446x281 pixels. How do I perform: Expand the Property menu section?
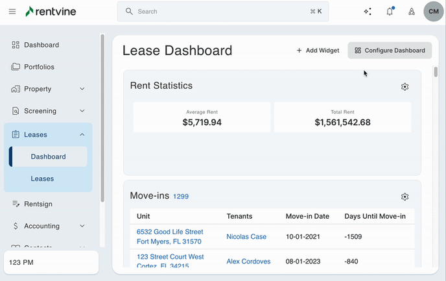pos(82,89)
